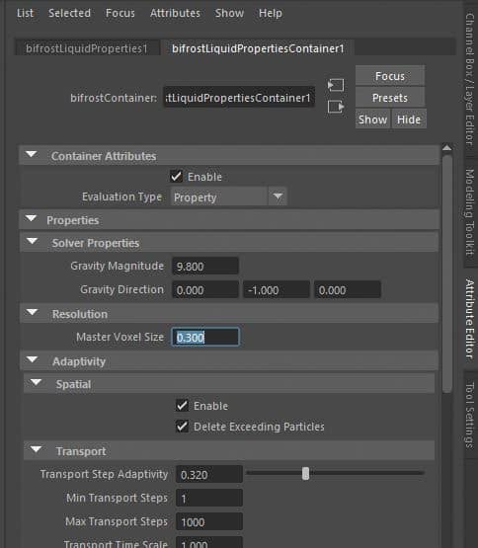Uncheck Enable under Container Attributes
Screen dimensions: 478x548
pyautogui.click(x=176, y=176)
